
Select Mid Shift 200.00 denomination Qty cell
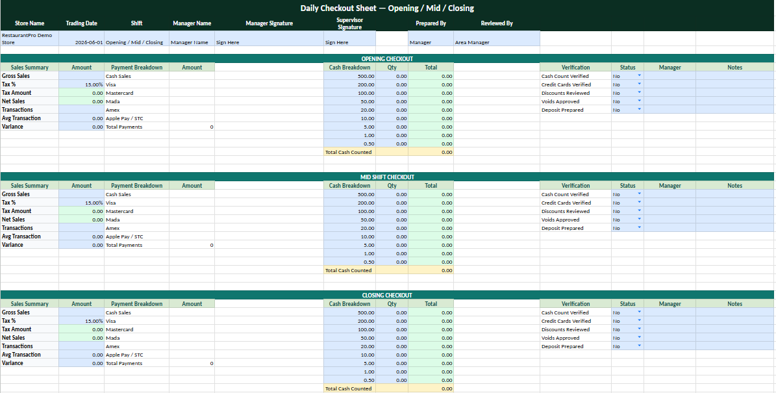(x=392, y=203)
